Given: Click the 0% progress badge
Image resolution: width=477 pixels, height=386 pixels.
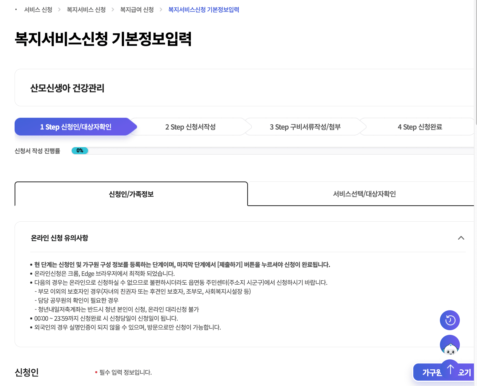Looking at the screenshot, I should pyautogui.click(x=80, y=151).
